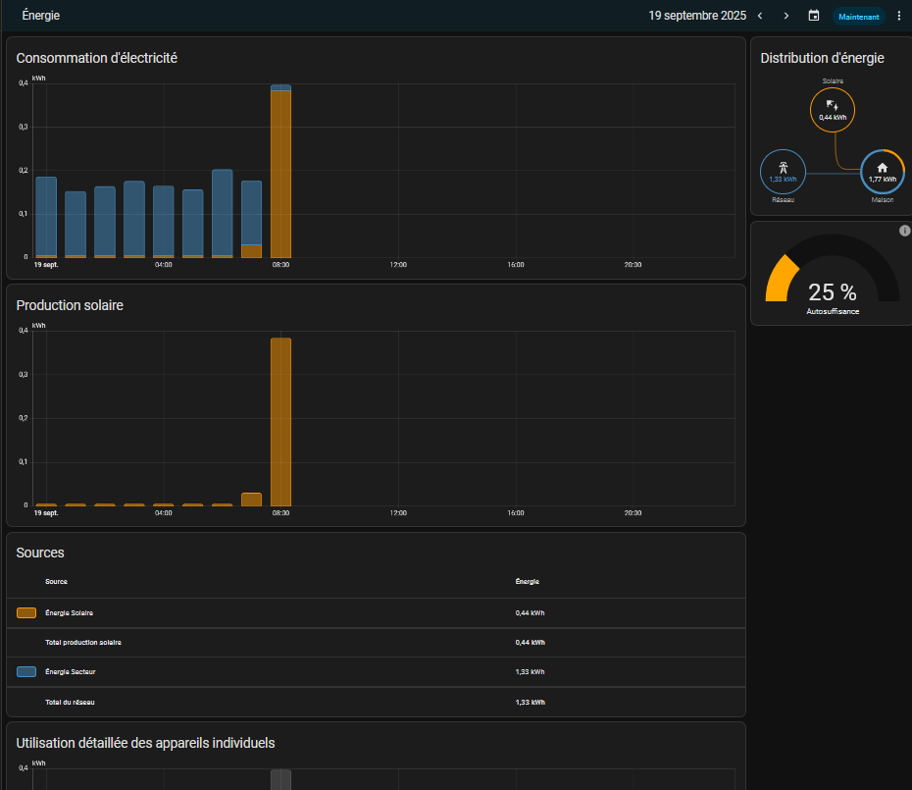Click the Énergie Solaire orange color swatch
The height and width of the screenshot is (790, 912).
click(x=26, y=612)
